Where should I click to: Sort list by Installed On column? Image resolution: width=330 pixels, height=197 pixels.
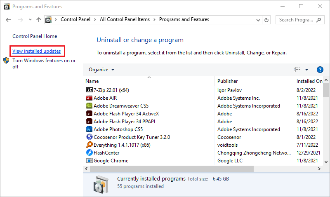(309, 81)
